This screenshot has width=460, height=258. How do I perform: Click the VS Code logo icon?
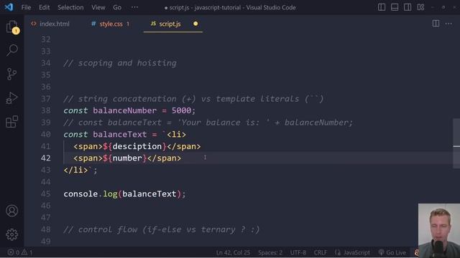(x=9, y=7)
